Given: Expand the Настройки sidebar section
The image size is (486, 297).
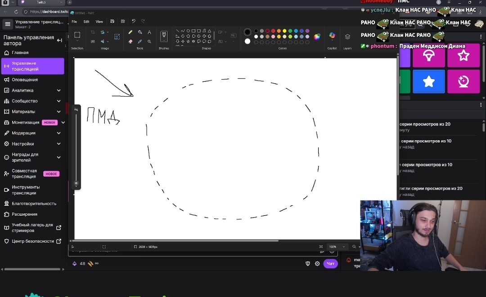Looking at the screenshot, I should 59,144.
